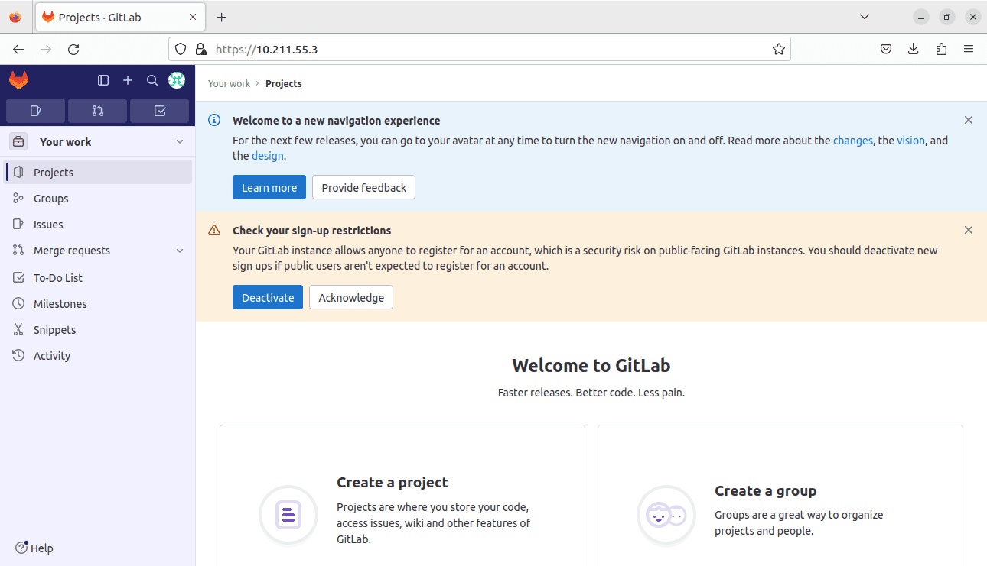The width and height of the screenshot is (987, 566).
Task: Click the Create a group card title
Action: point(766,490)
